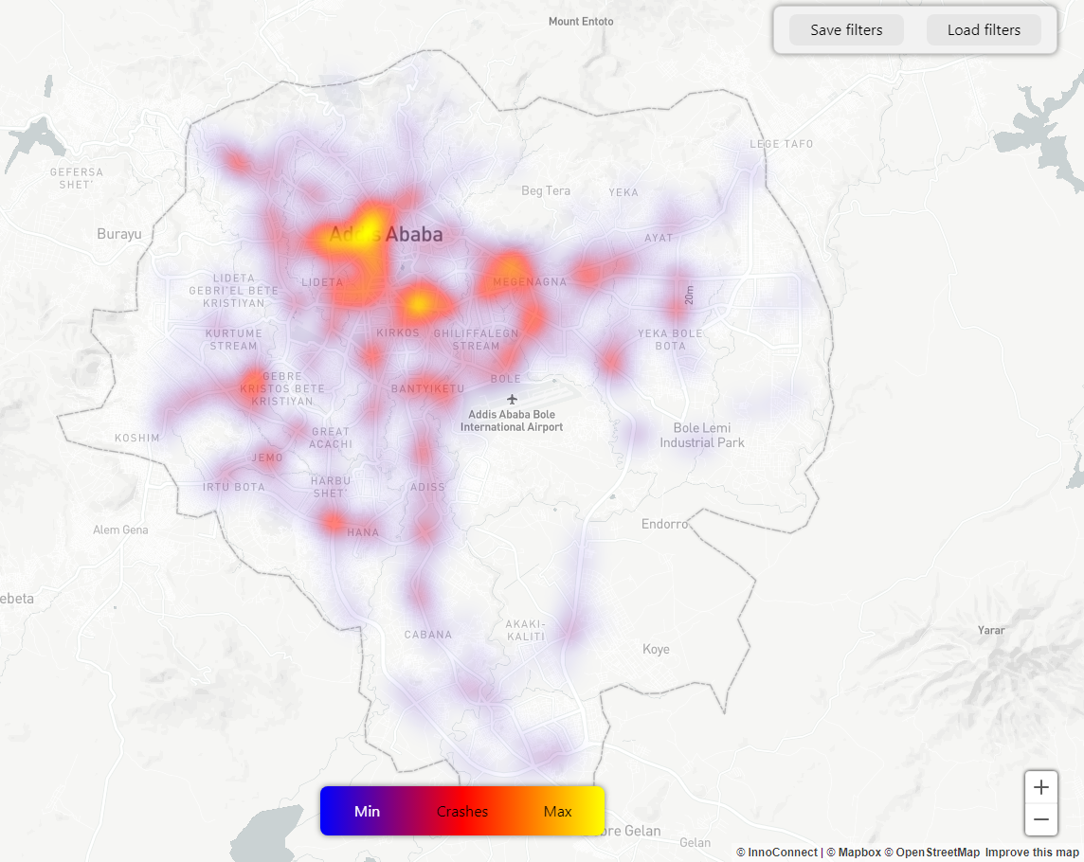The image size is (1084, 862).
Task: Click the Addis Ababa Bole International Airport label
Action: coord(512,421)
